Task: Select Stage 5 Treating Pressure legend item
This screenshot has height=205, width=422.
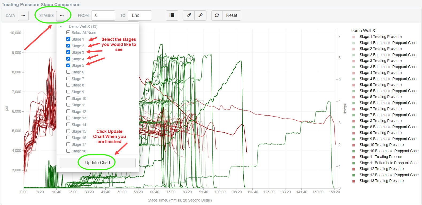Action: [381, 85]
